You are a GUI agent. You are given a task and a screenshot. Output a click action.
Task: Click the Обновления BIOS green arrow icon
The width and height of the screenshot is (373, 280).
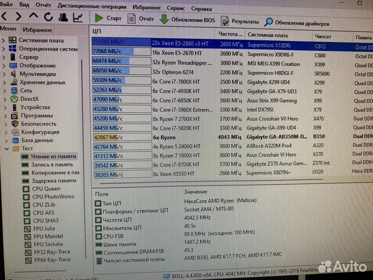click(164, 21)
